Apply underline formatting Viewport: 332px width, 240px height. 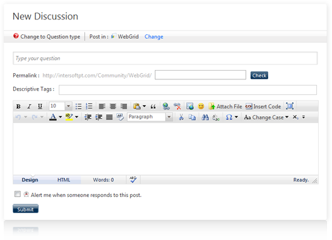[x=40, y=106]
